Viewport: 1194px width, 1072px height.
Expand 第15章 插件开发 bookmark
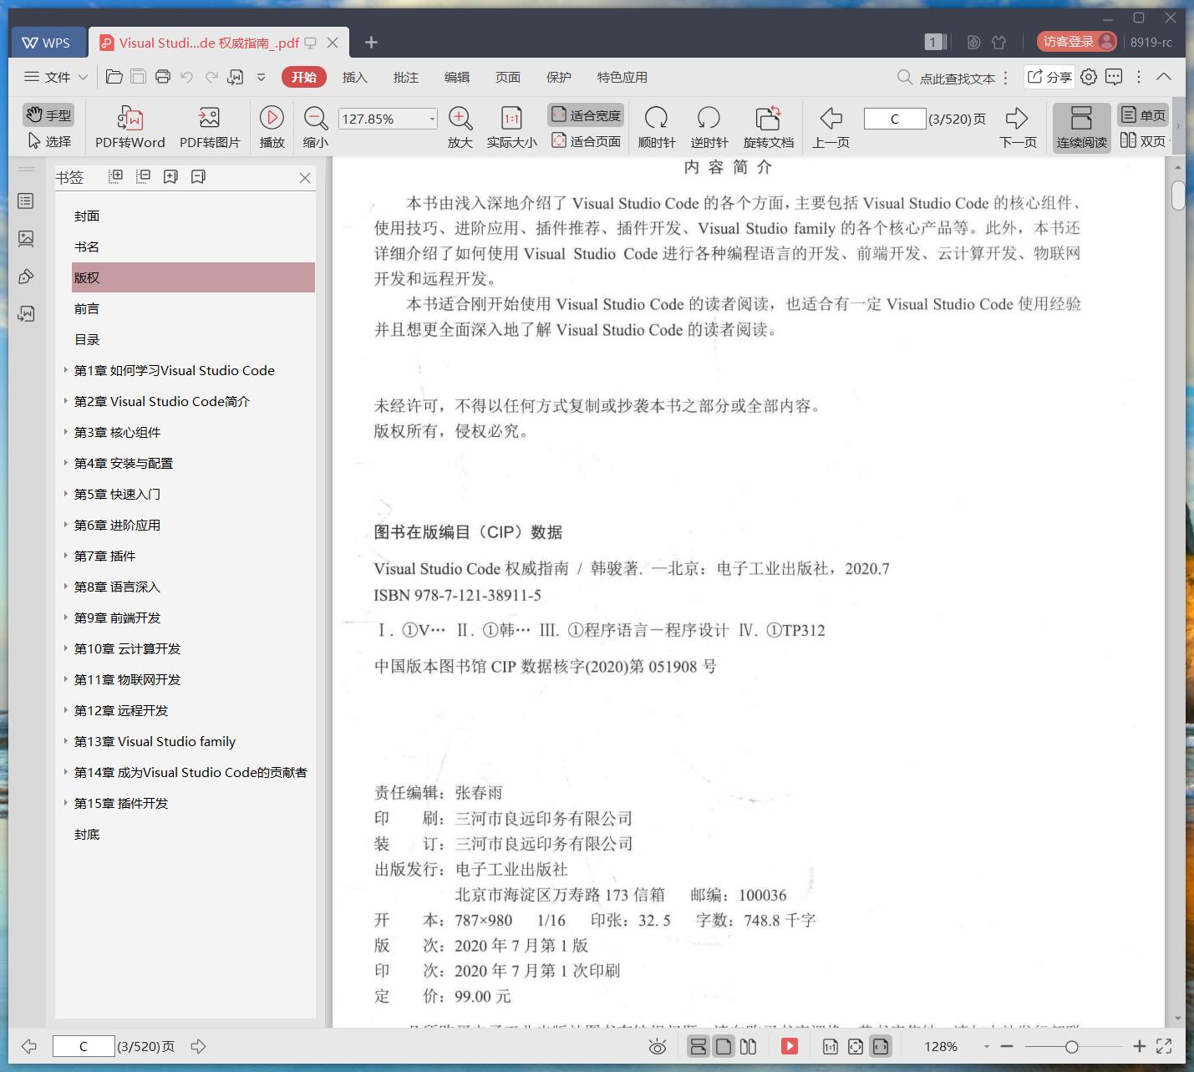(x=66, y=803)
